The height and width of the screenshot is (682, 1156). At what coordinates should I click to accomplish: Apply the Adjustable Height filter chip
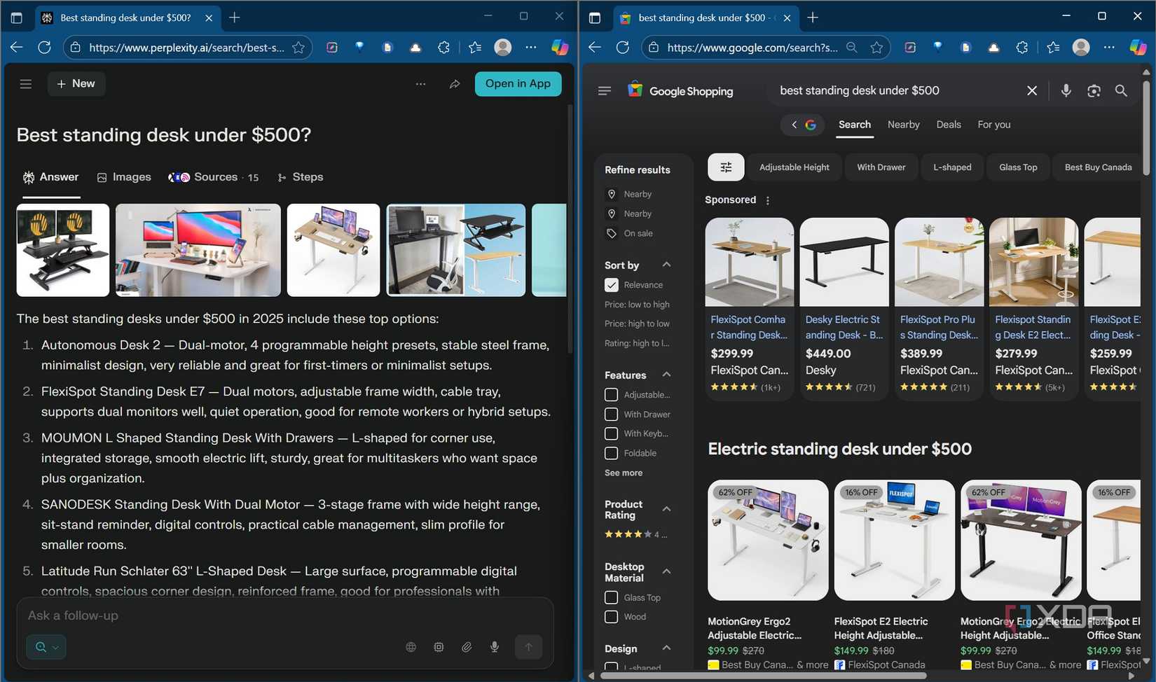794,167
